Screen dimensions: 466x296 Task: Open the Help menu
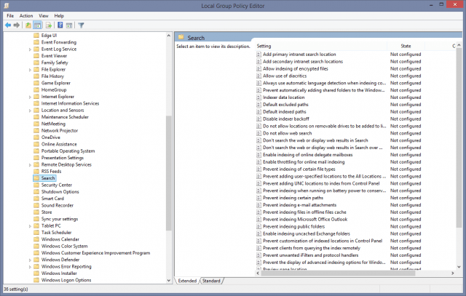[x=59, y=16]
